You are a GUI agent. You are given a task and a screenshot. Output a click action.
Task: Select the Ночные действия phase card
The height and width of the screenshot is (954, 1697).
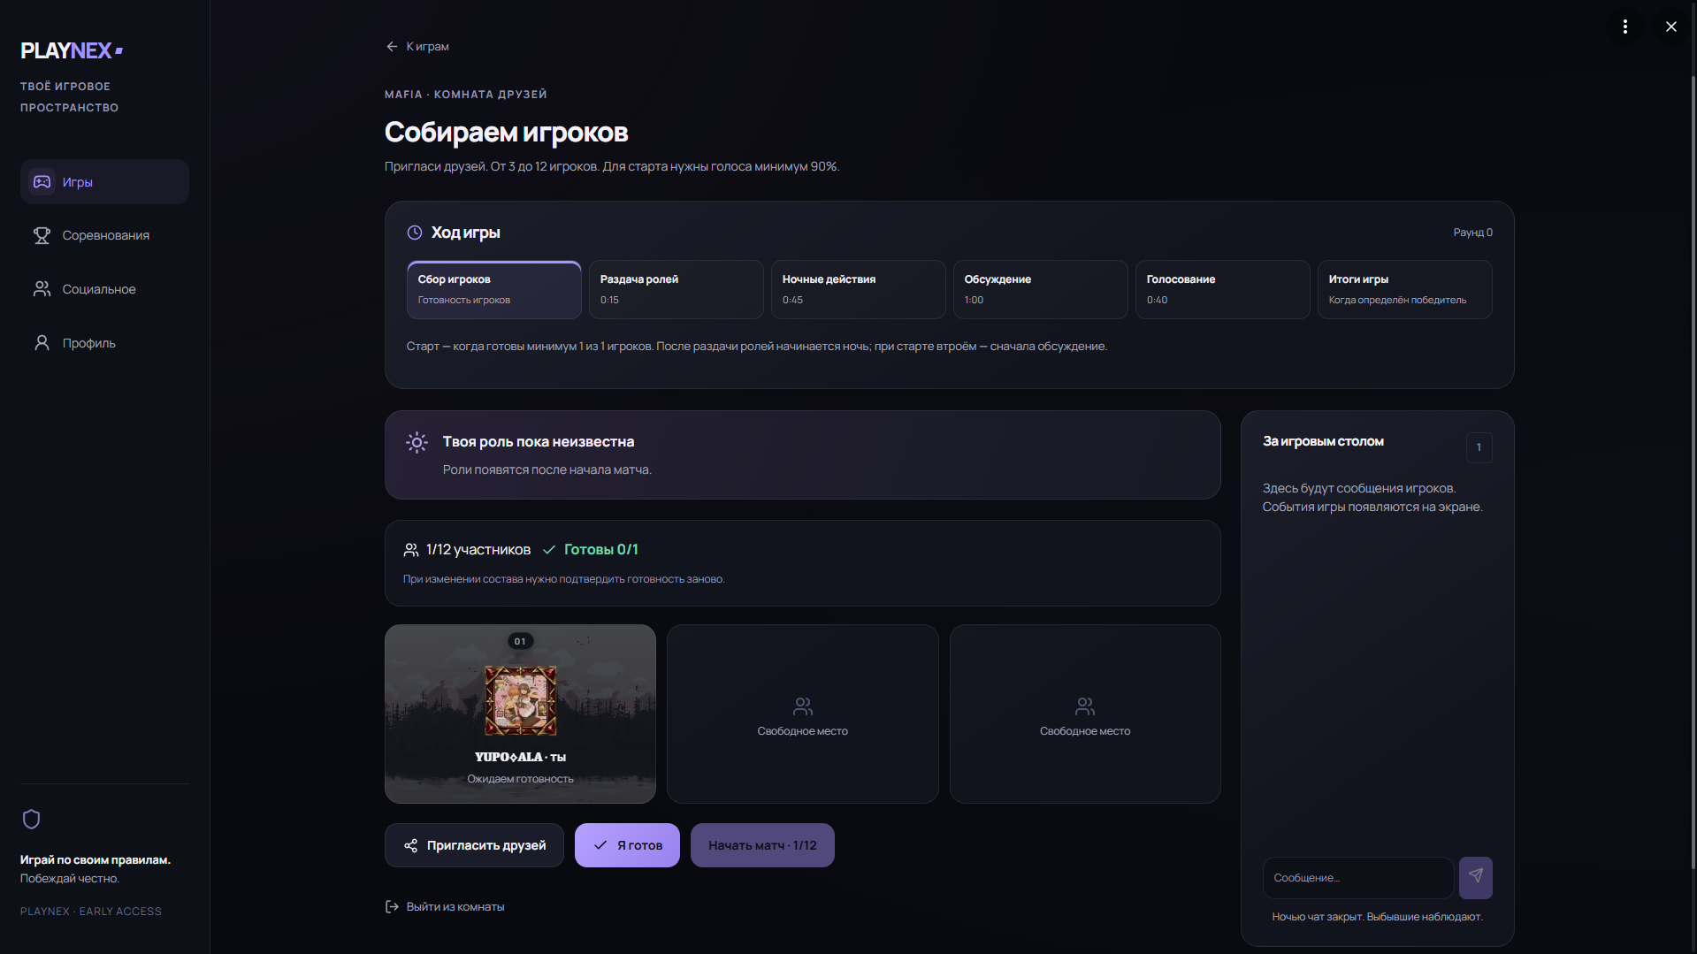click(x=858, y=289)
